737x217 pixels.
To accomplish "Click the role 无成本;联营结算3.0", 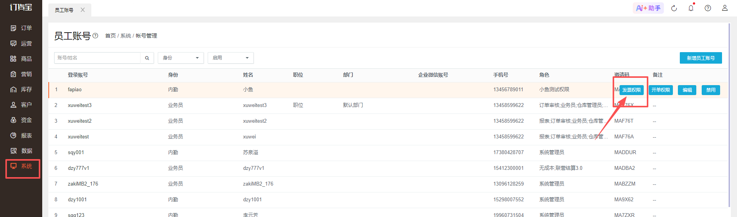I will click(x=561, y=168).
